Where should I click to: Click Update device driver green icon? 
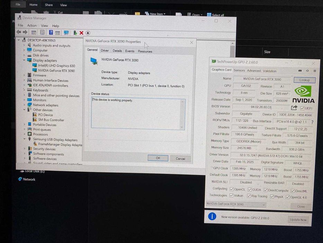[x=75, y=33]
